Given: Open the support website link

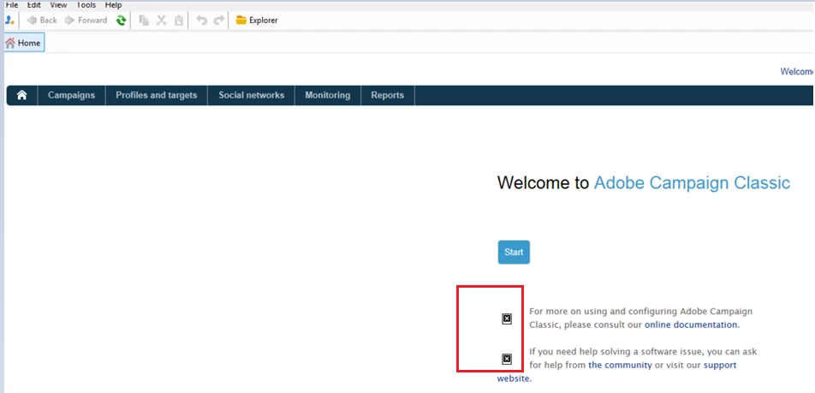Looking at the screenshot, I should coord(720,365).
